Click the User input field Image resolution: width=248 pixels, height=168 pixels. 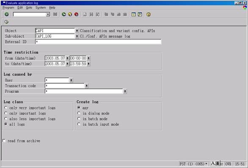(x=57, y=80)
